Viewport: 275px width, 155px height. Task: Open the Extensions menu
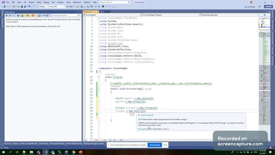pos(77,2)
